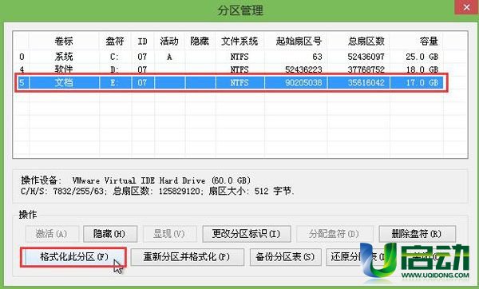Image resolution: width=479 pixels, height=289 pixels.
Task: Click the 文件系统 column header
Action: point(239,41)
